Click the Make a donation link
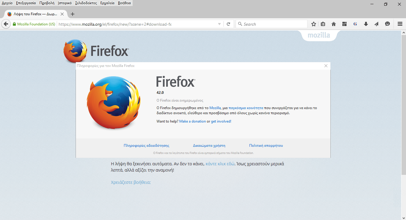This screenshot has height=220, width=406. [x=192, y=121]
